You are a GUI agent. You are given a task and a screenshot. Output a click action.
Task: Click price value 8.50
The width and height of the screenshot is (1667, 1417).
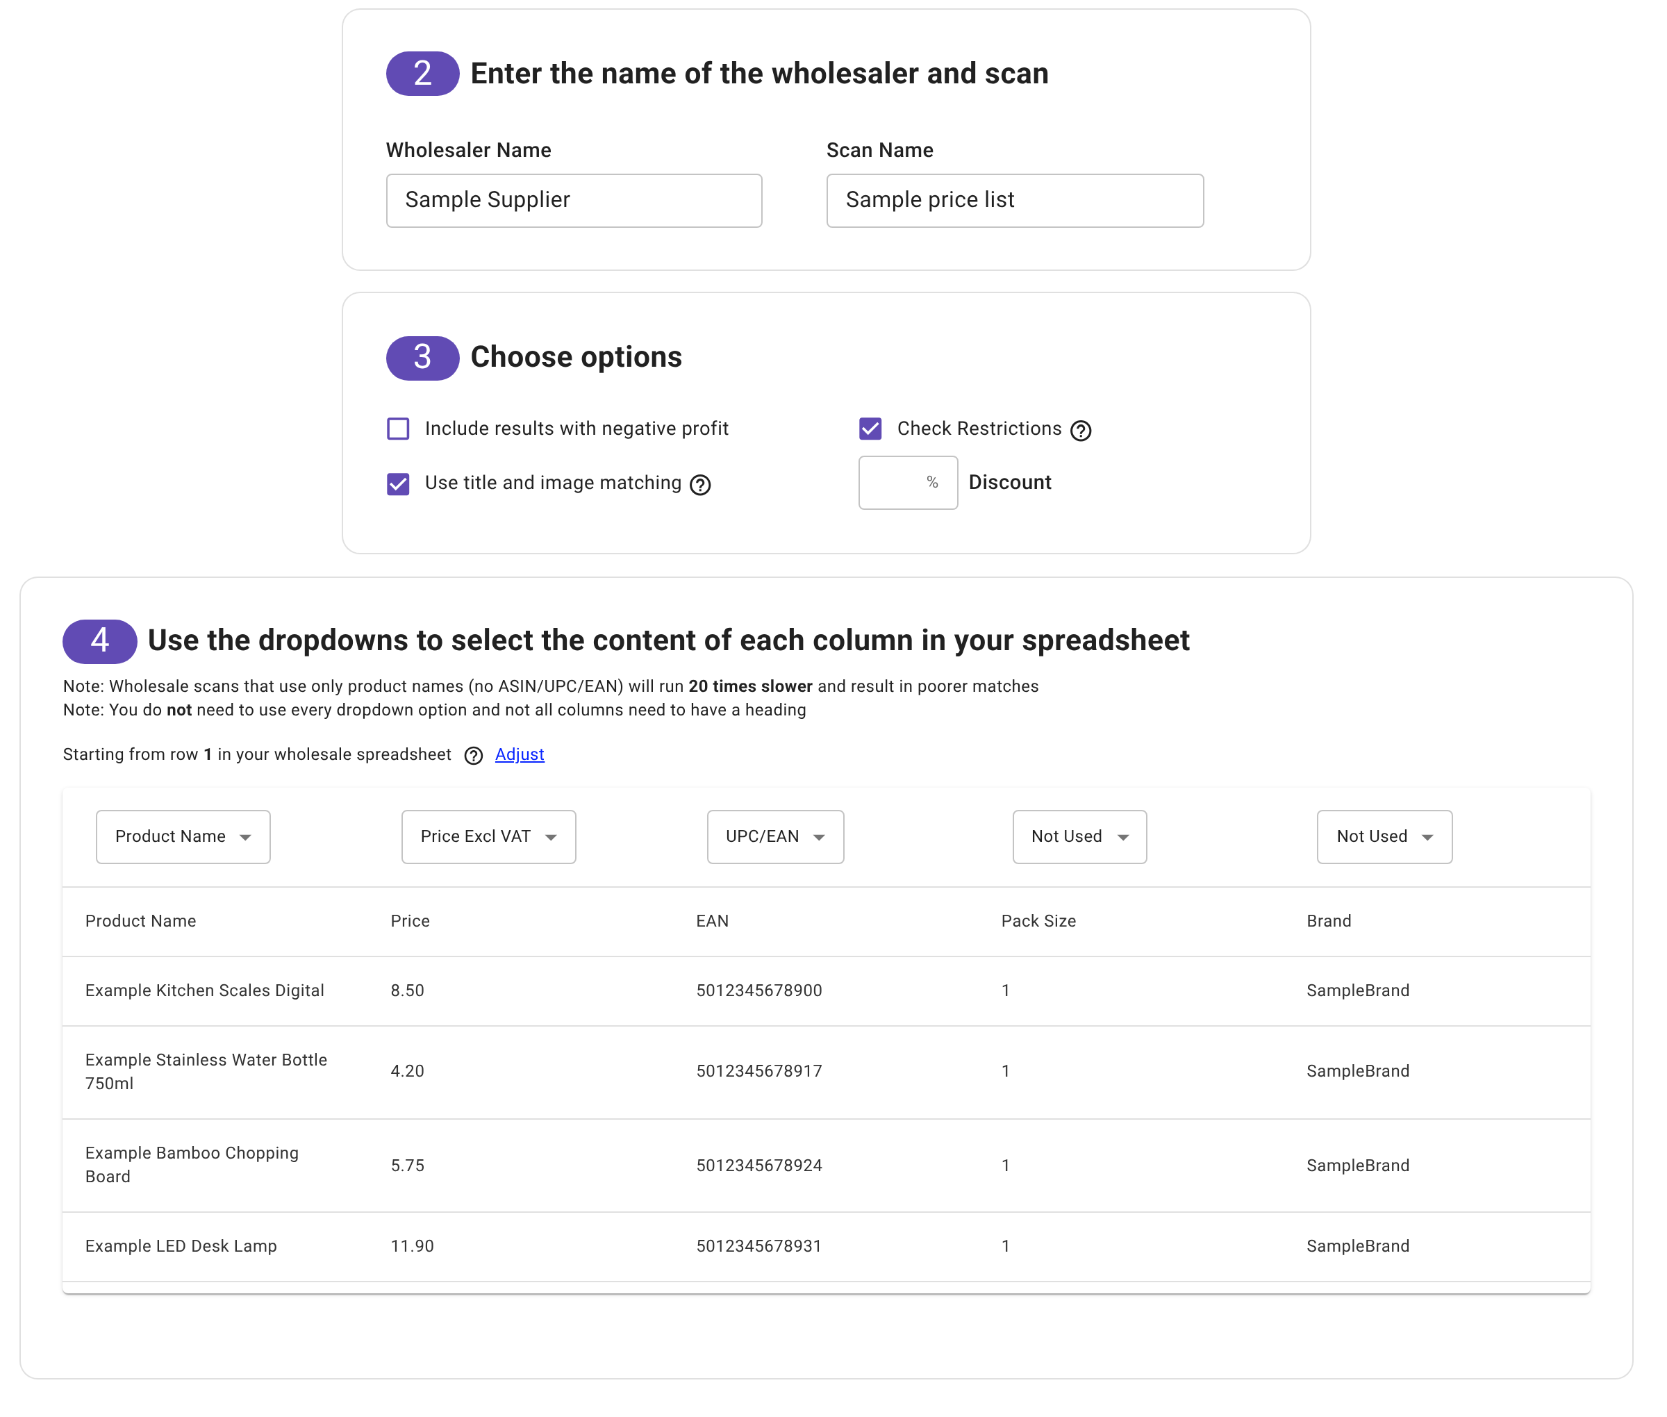407,991
